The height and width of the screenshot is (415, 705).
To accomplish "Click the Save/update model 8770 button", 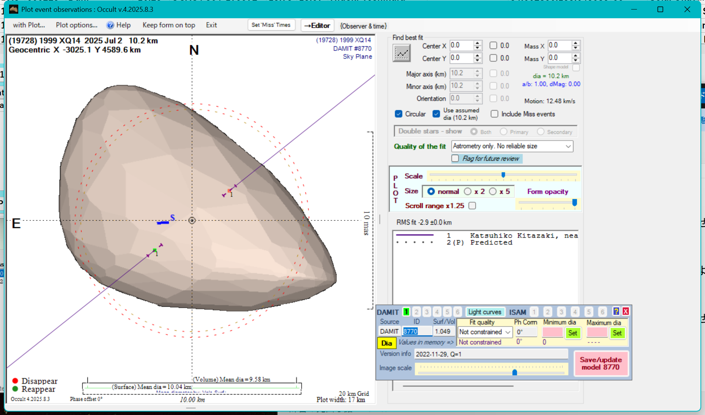I will 600,363.
